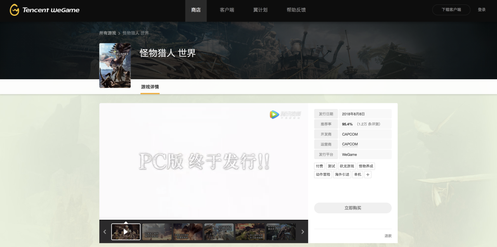Click the Tencent Video logo in the player
The height and width of the screenshot is (247, 497).
(285, 115)
